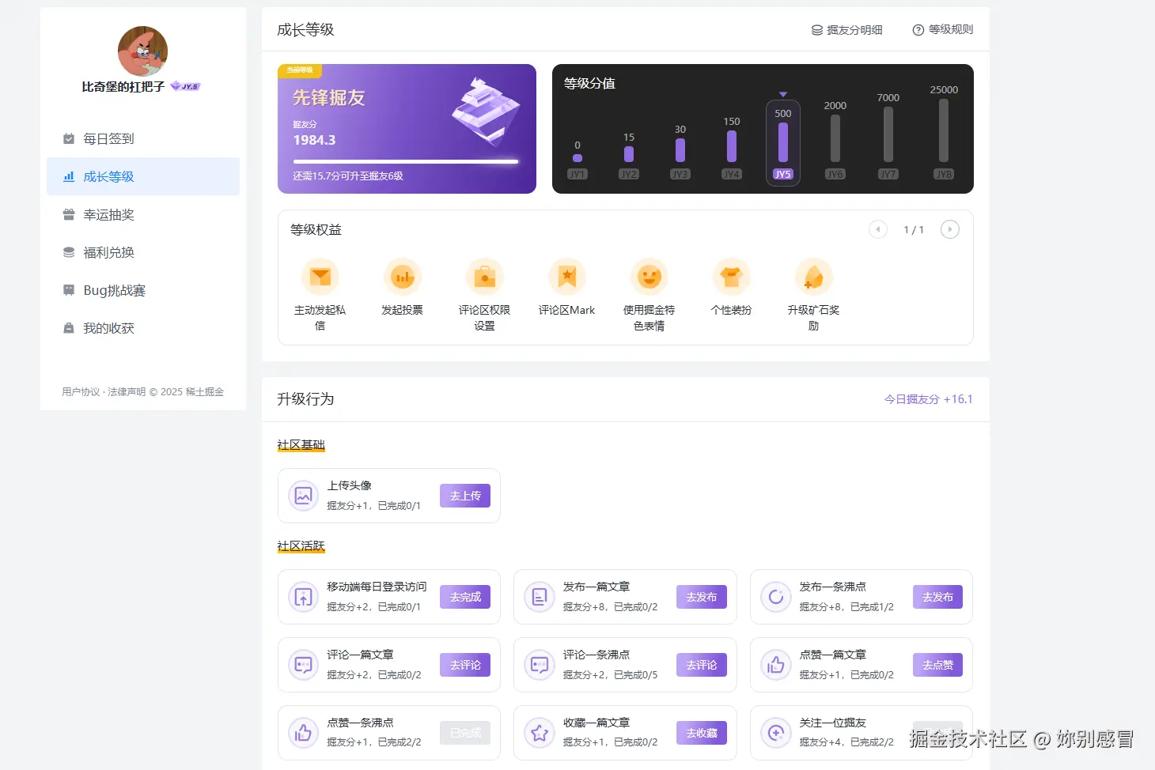Viewport: 1155px width, 770px height.
Task: Click 去上传 to upload an avatar
Action: pos(465,496)
